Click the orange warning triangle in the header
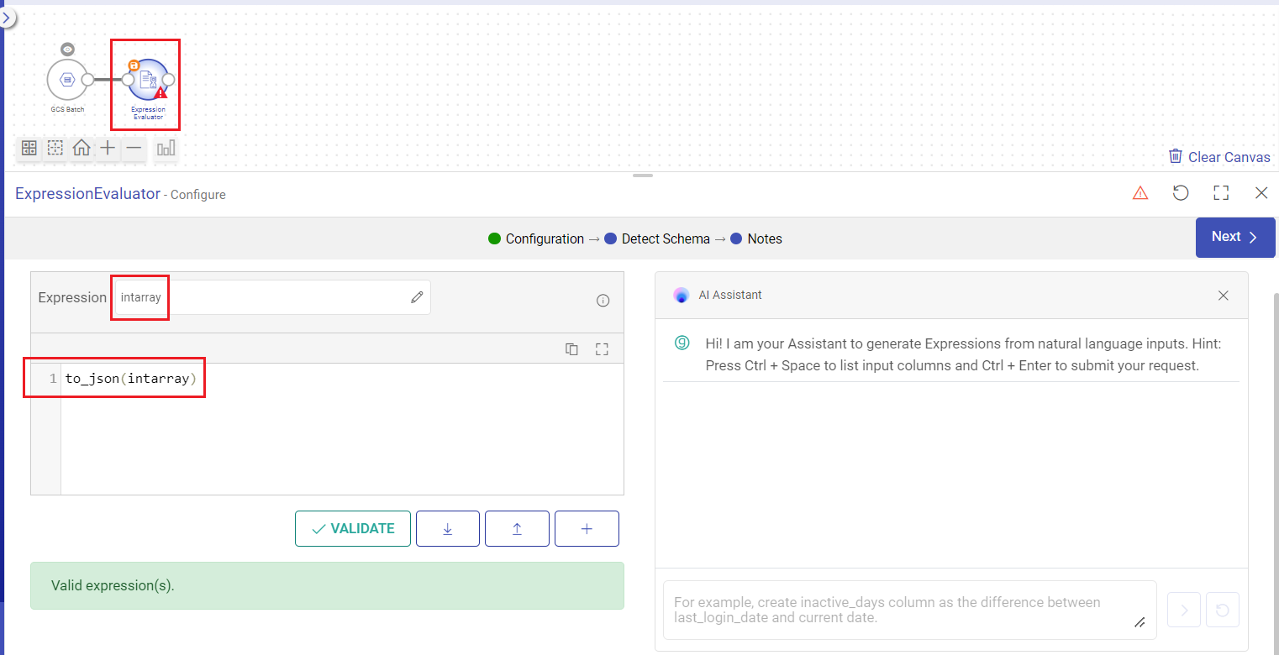The height and width of the screenshot is (655, 1279). (1140, 193)
